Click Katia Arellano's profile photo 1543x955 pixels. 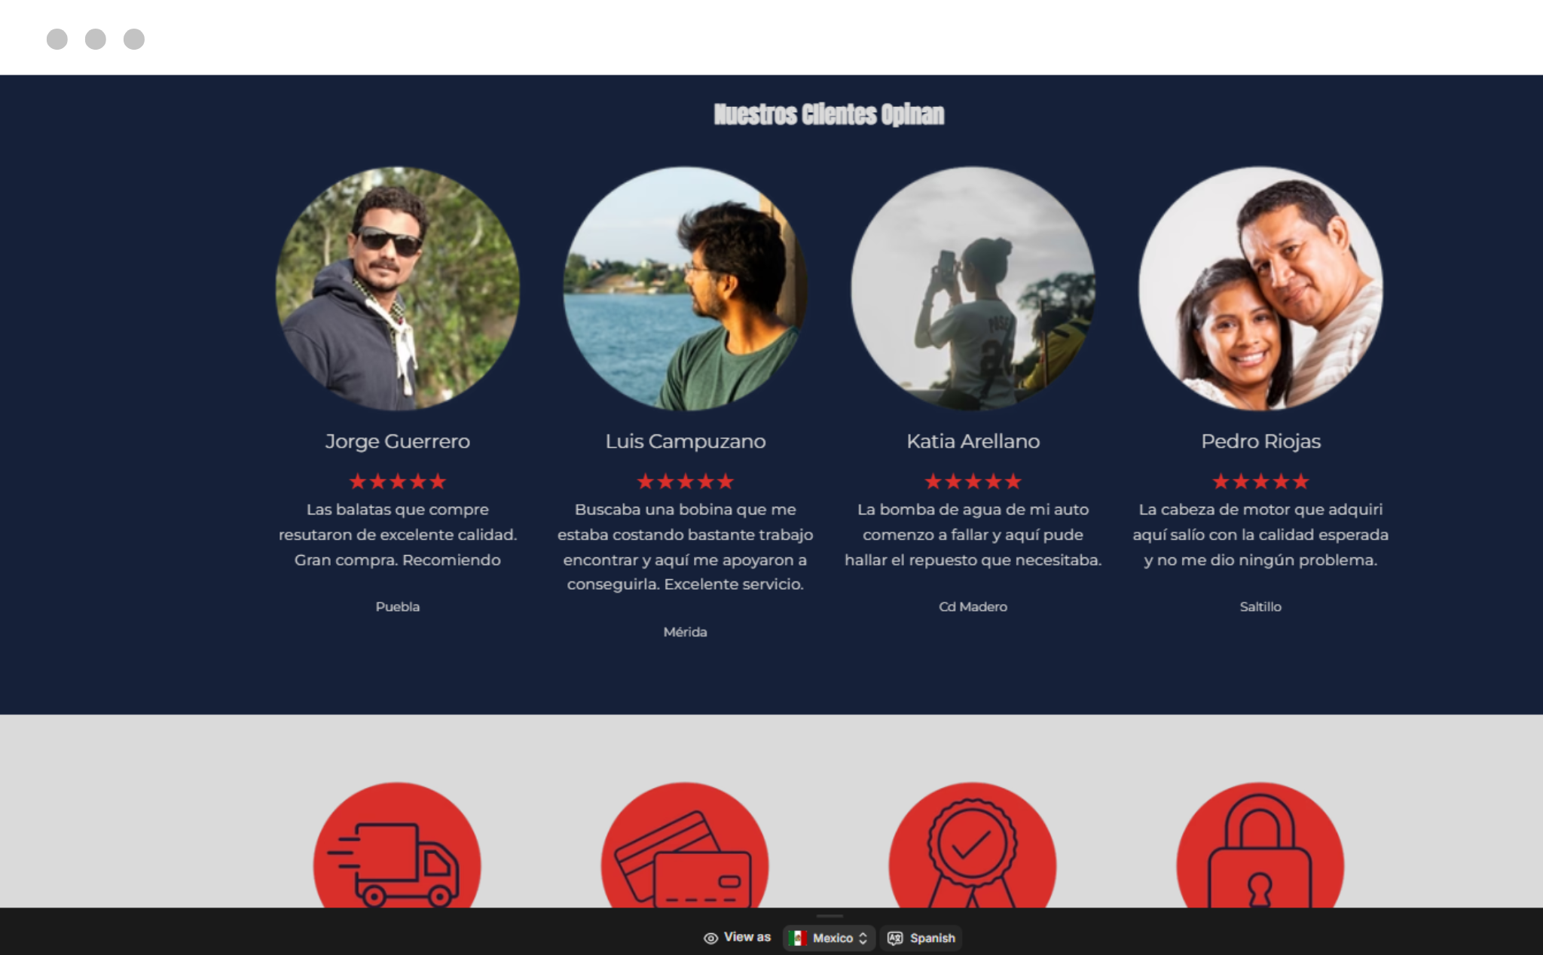(x=973, y=288)
